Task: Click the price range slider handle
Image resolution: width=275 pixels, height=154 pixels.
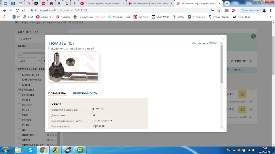Action: pyautogui.click(x=20, y=53)
